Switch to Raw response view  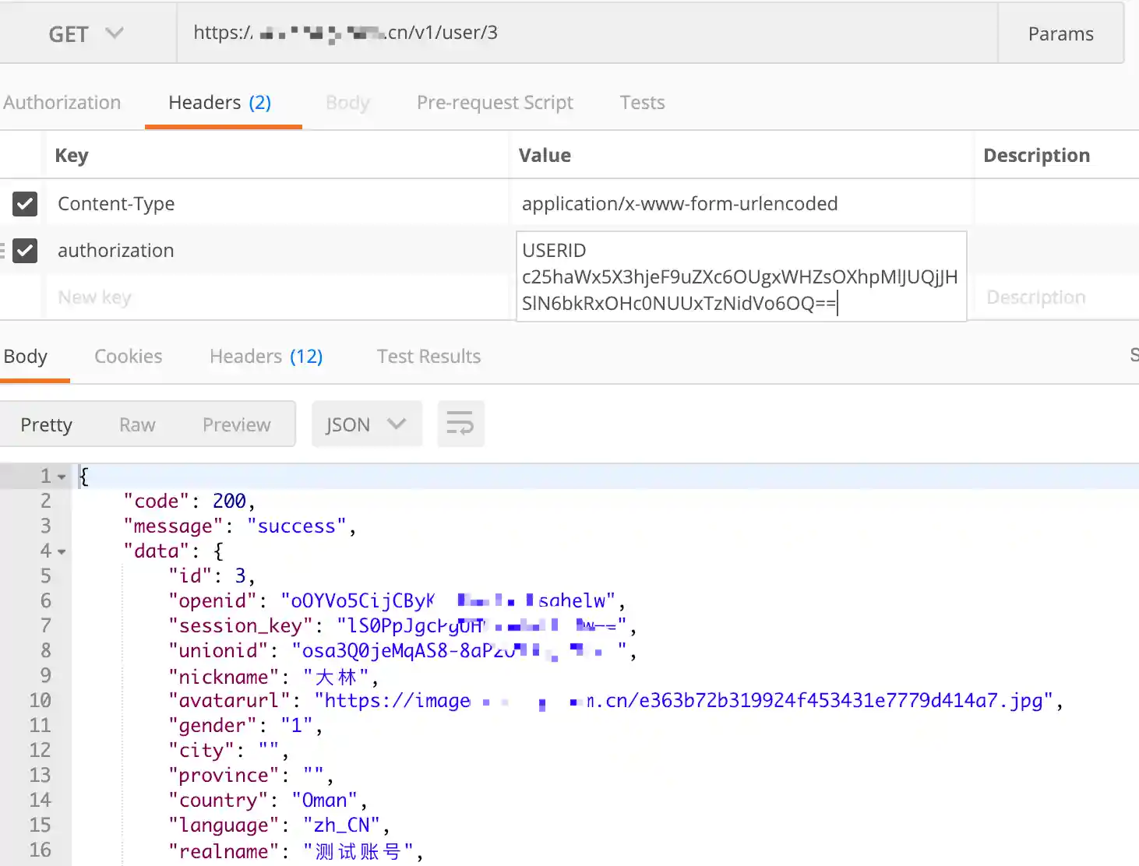click(x=137, y=424)
